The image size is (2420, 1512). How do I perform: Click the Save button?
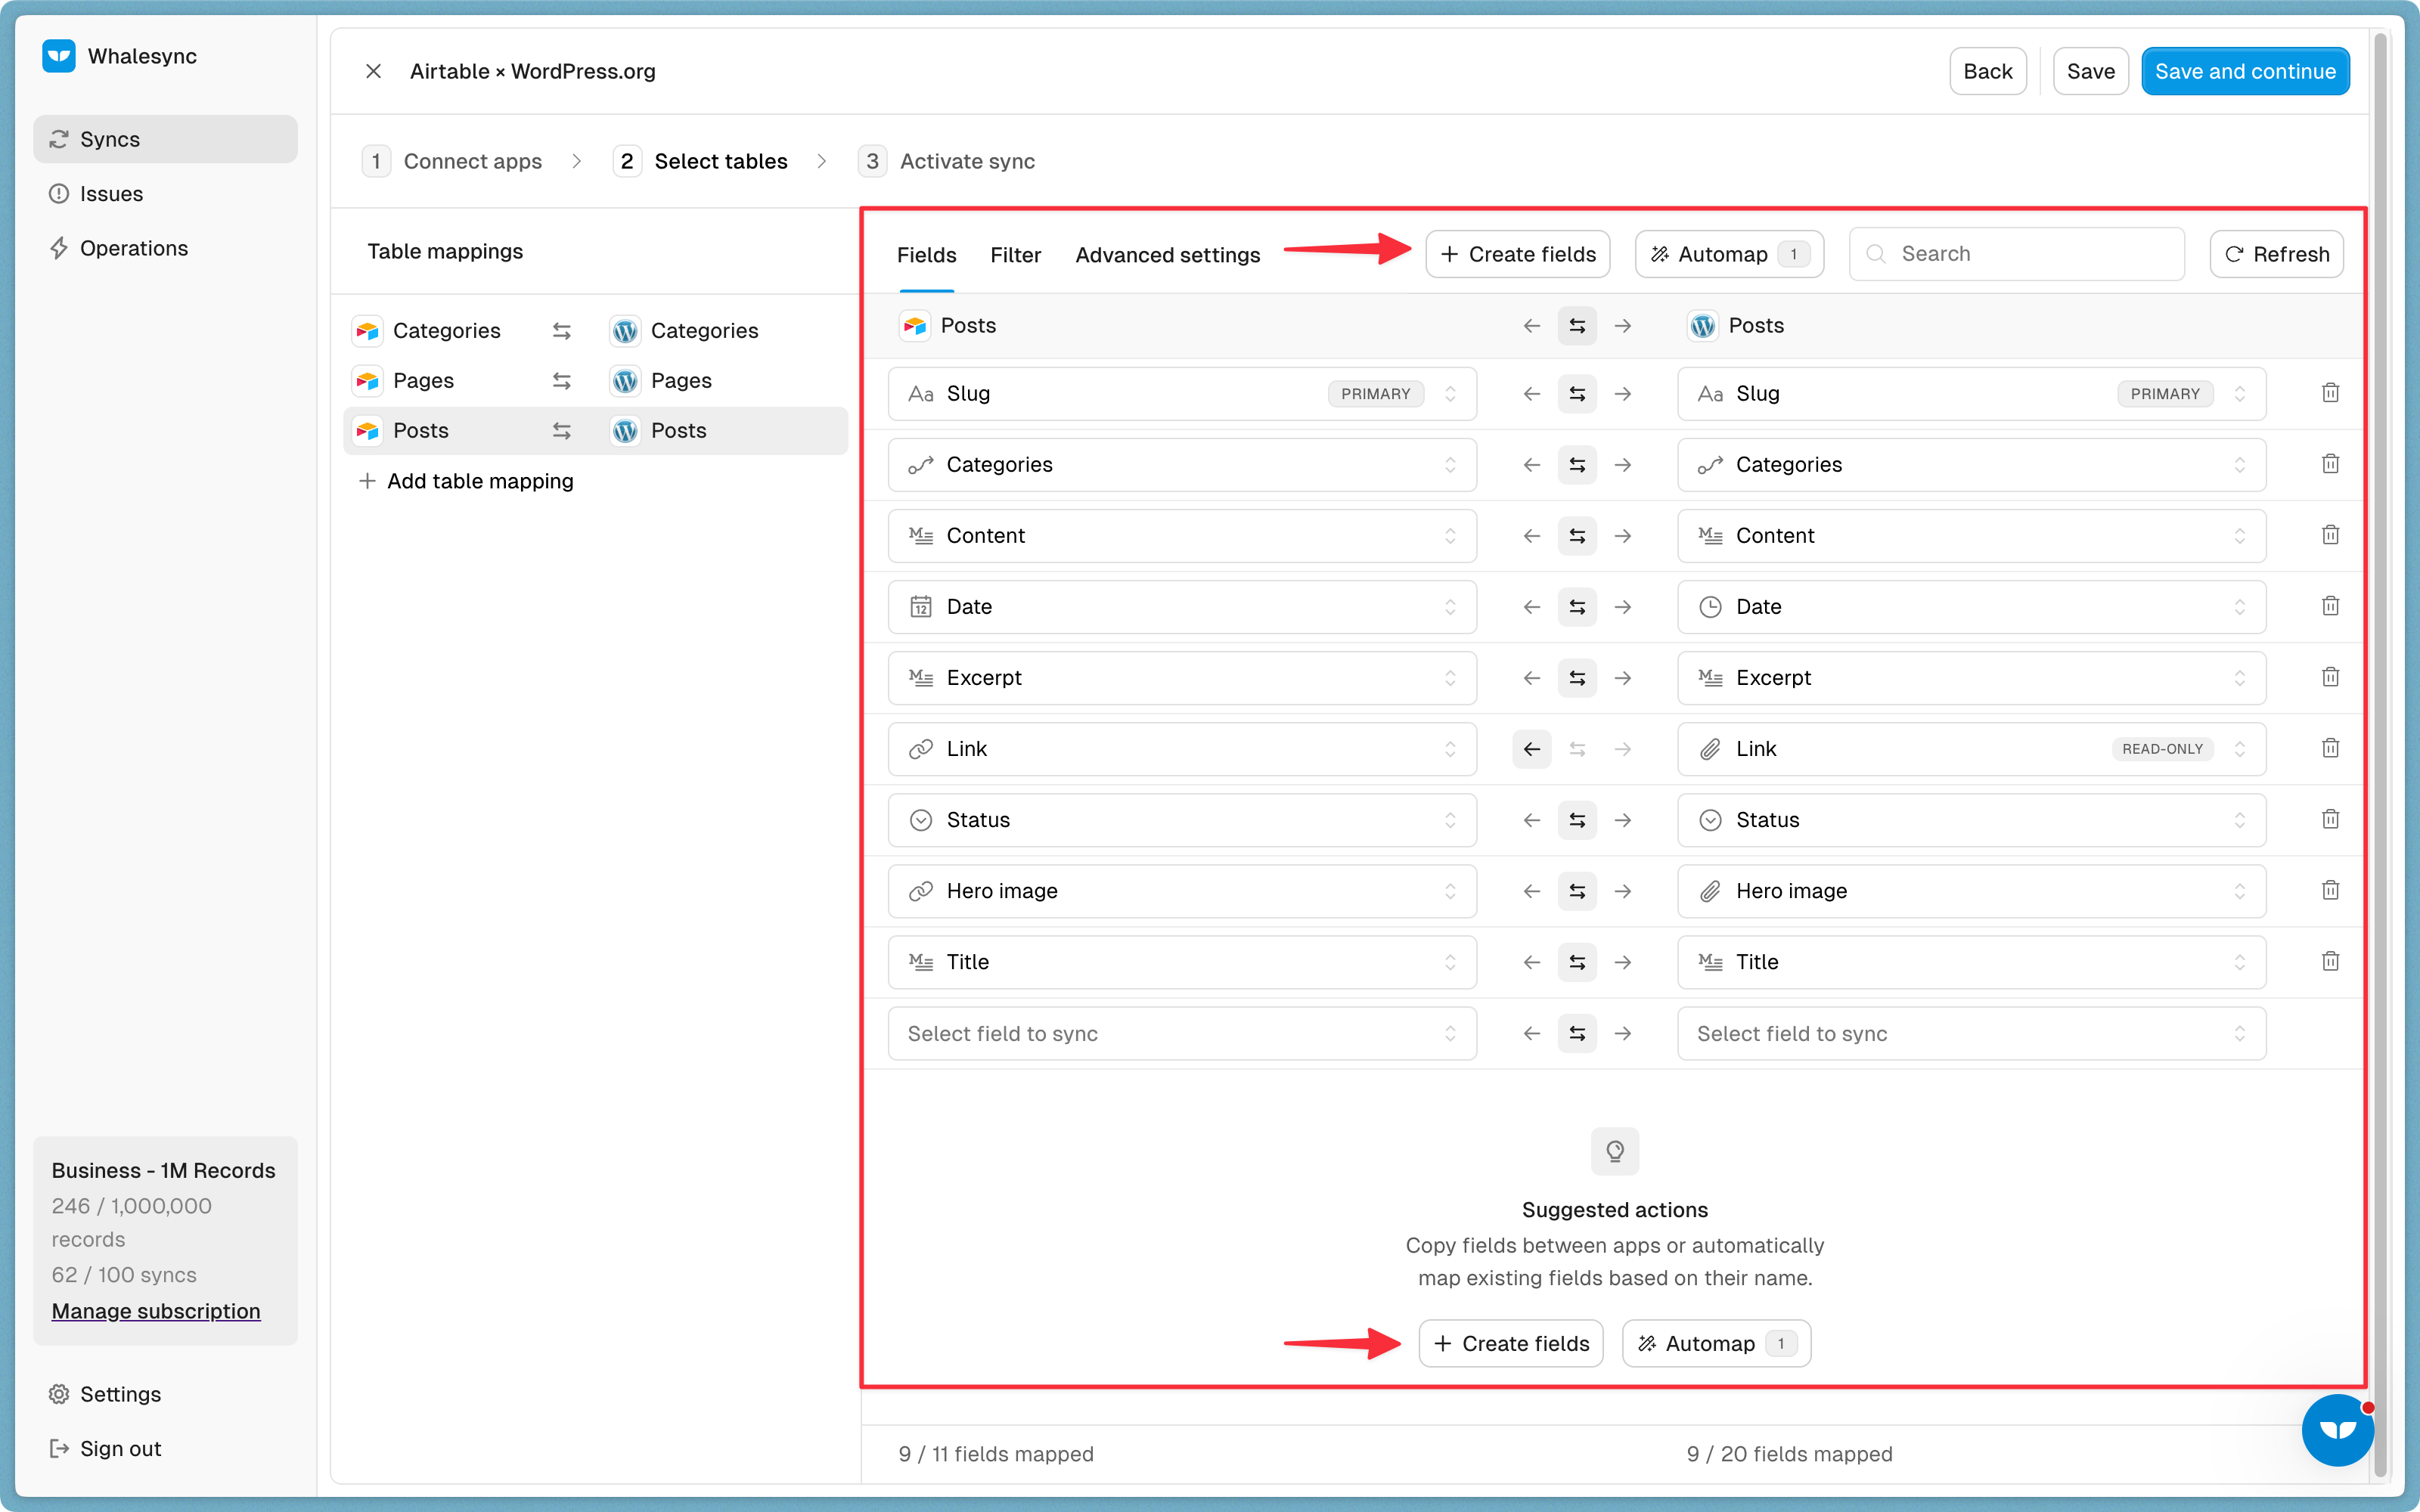click(2090, 71)
